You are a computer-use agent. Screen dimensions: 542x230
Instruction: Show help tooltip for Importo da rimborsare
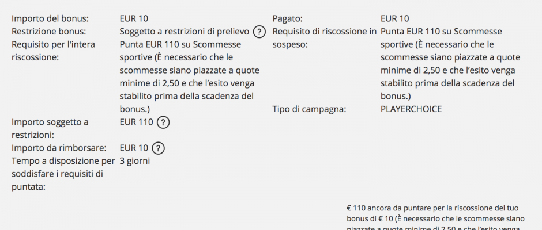(159, 148)
